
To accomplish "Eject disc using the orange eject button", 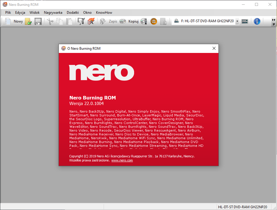I will (x=154, y=21).
